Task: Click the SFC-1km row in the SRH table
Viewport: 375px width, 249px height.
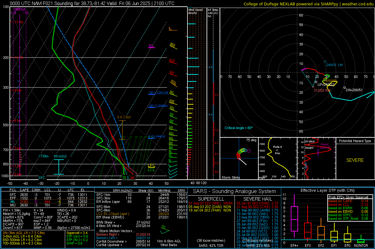Action: pyautogui.click(x=142, y=195)
